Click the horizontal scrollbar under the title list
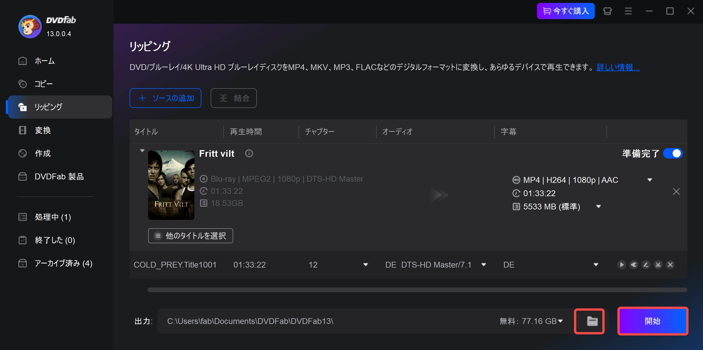703x350 pixels. click(x=417, y=290)
